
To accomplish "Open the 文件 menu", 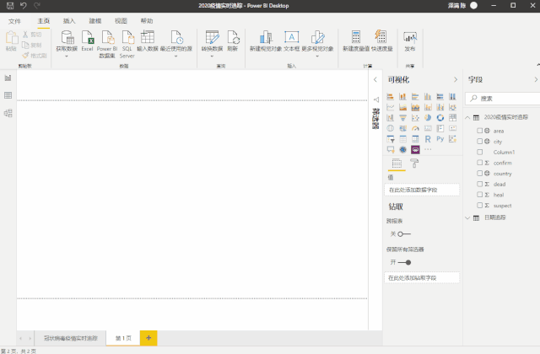I will coord(14,21).
